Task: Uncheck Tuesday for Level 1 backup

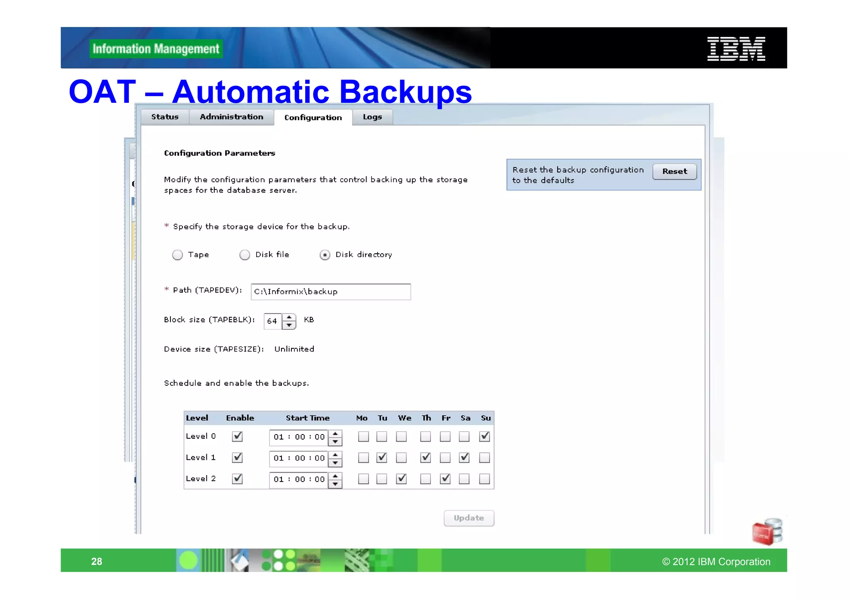Action: pyautogui.click(x=382, y=458)
